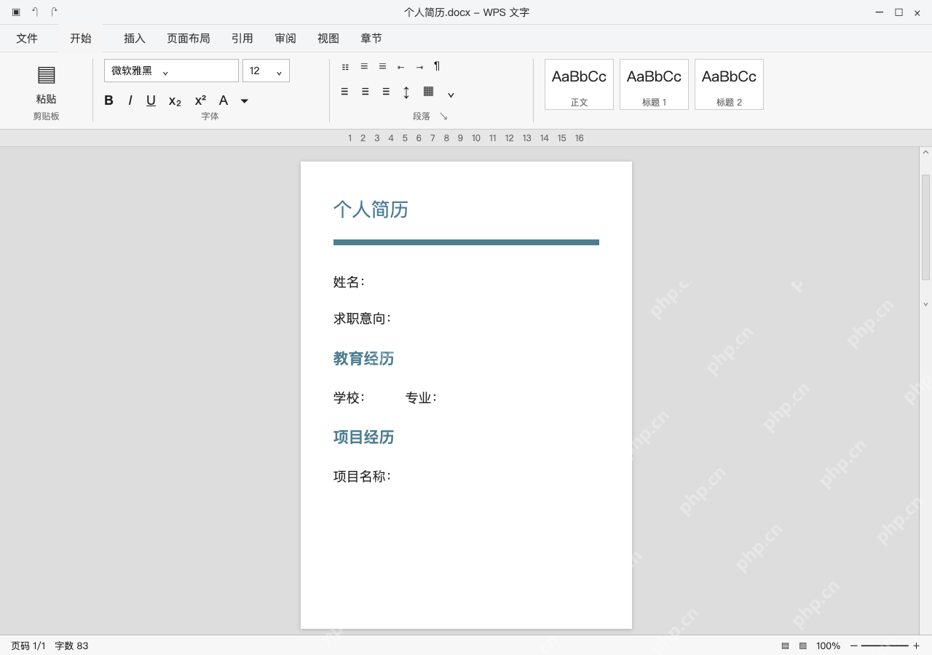Click the 教育经历 heading in document

coord(364,358)
